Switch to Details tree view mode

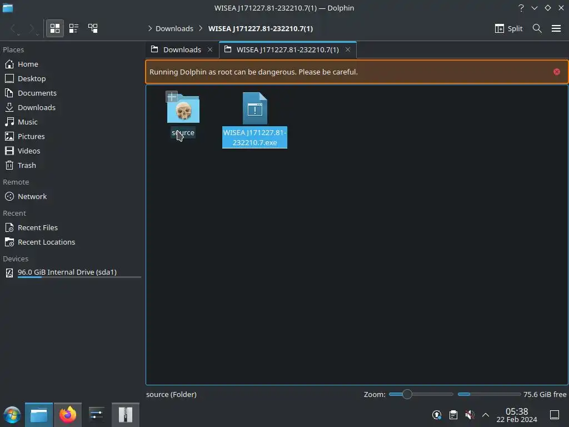(93, 28)
